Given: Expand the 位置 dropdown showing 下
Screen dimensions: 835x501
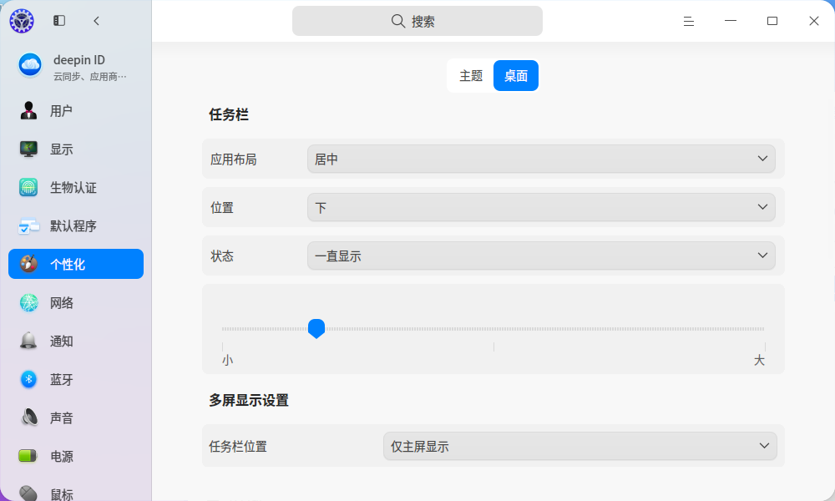Looking at the screenshot, I should pyautogui.click(x=541, y=207).
